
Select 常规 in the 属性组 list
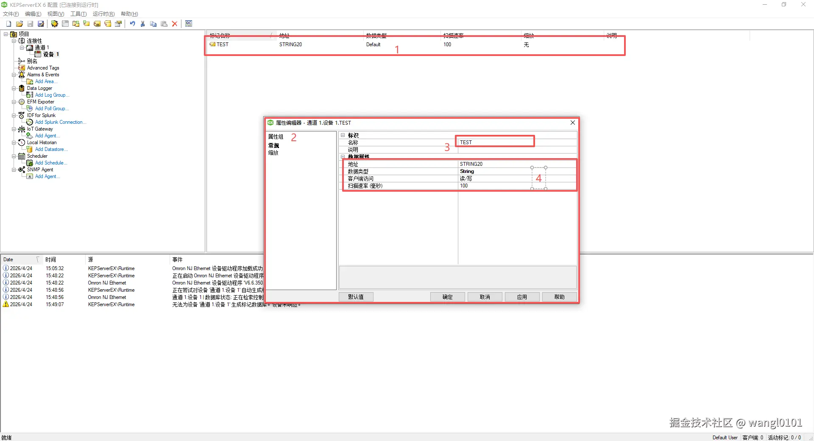[273, 145]
